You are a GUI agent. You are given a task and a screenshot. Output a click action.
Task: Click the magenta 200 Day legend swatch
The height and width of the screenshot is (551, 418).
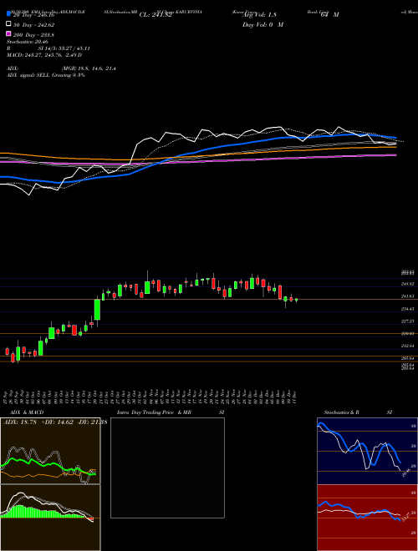[8, 33]
